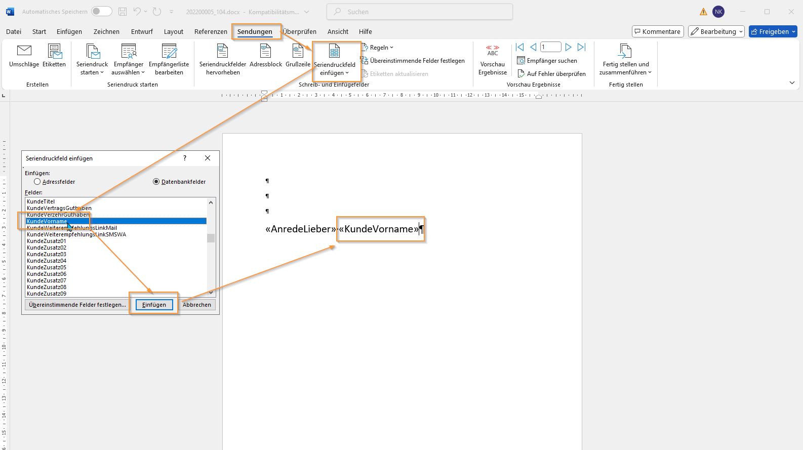803x450 pixels.
Task: Open the Layout ribbon tab
Action: 173,31
